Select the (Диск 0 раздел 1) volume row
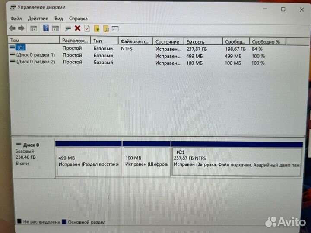This screenshot has height=233, width=311. point(36,55)
